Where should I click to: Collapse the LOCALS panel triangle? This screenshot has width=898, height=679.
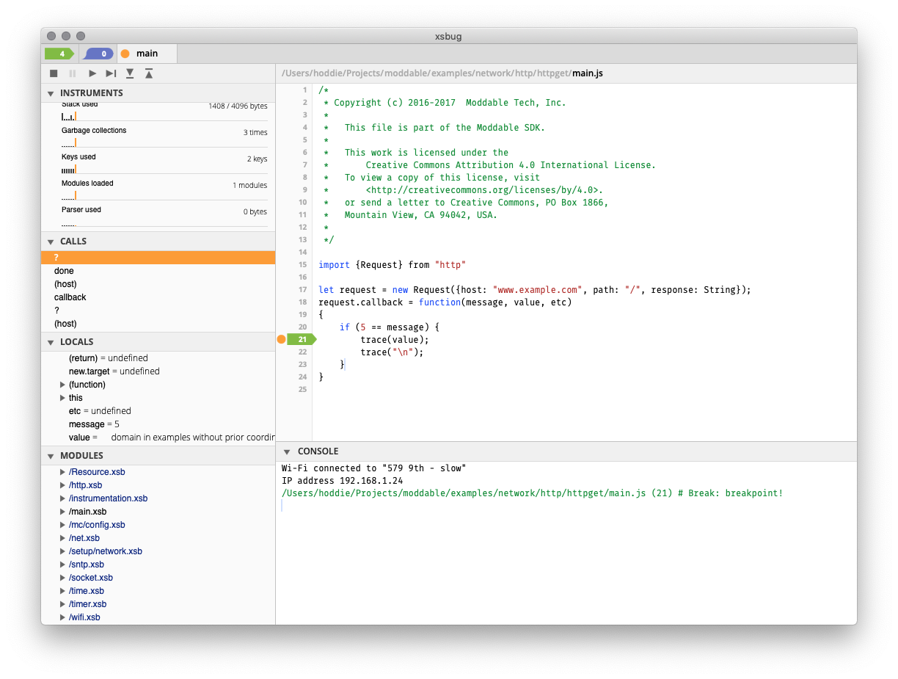51,342
